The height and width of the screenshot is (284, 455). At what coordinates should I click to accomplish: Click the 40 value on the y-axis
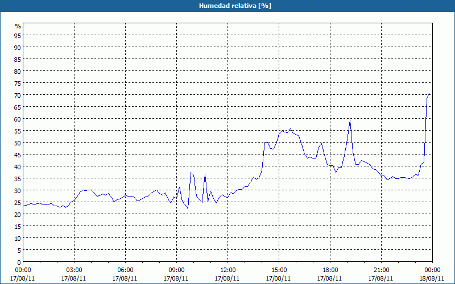coord(18,166)
